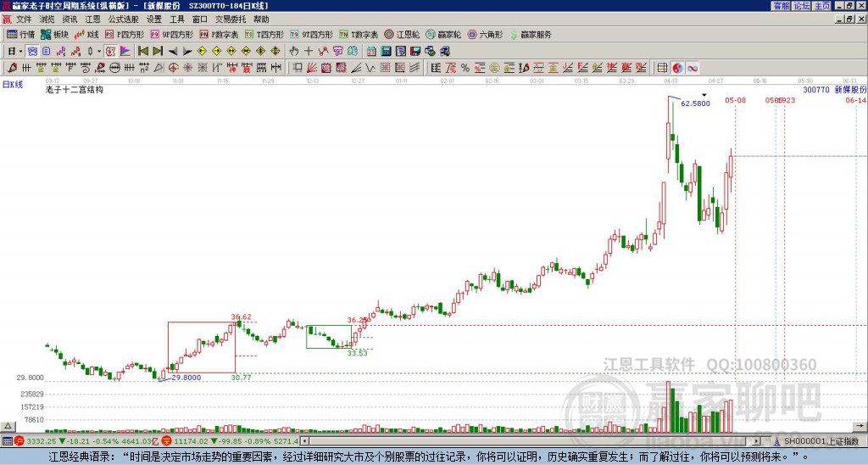
Task: Open the 六角形 tool
Action: click(x=485, y=34)
